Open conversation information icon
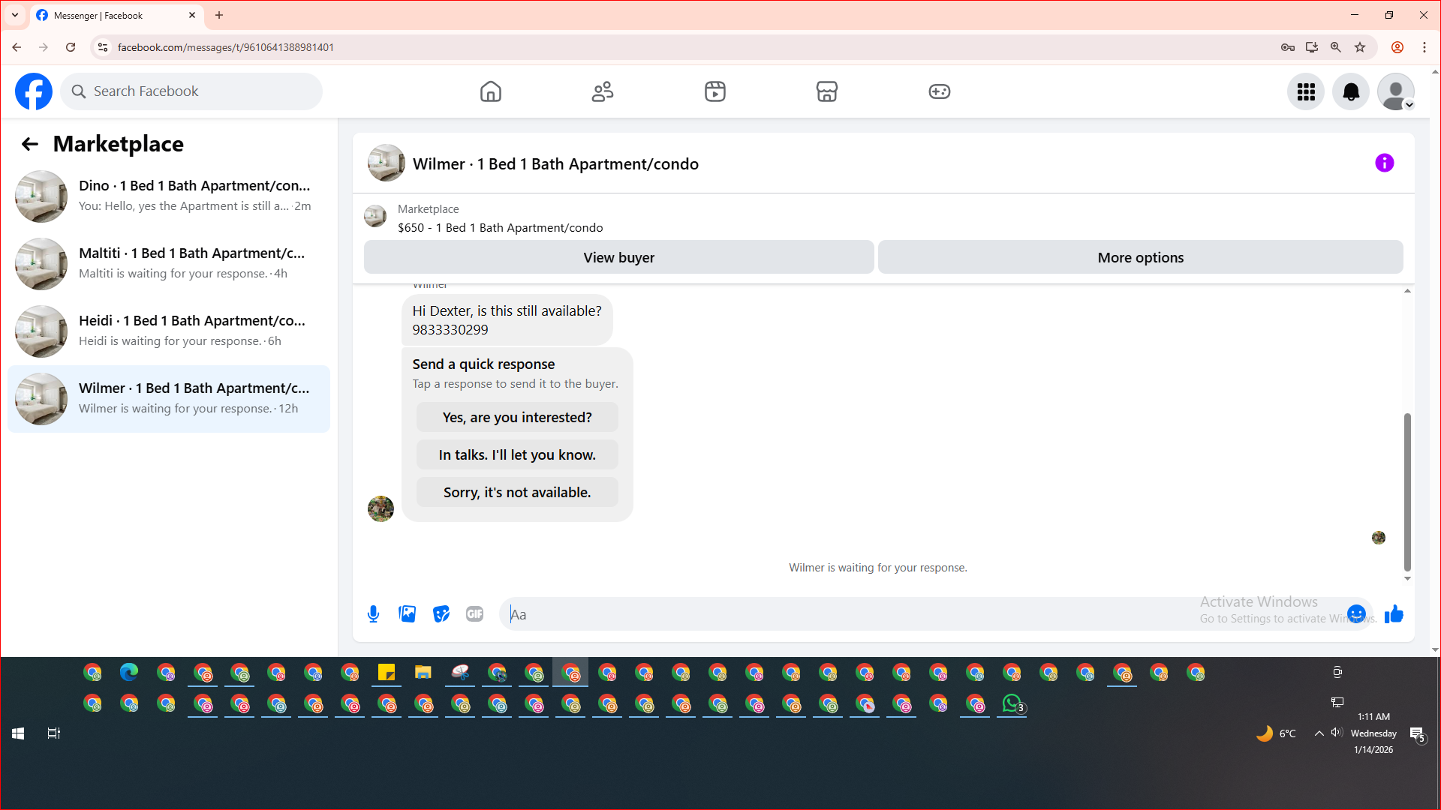1441x810 pixels. 1384,163
